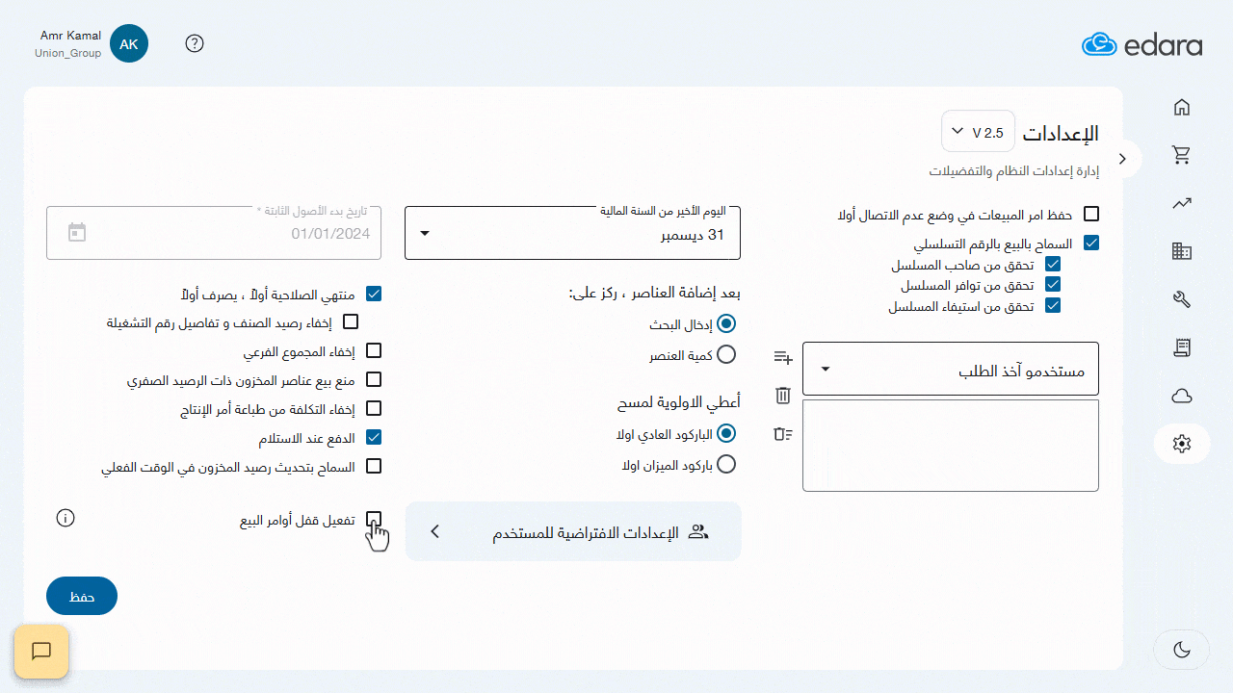Screen dimensions: 1233x693
Task: Open the Home page from the sidebar
Action: [x=1182, y=107]
